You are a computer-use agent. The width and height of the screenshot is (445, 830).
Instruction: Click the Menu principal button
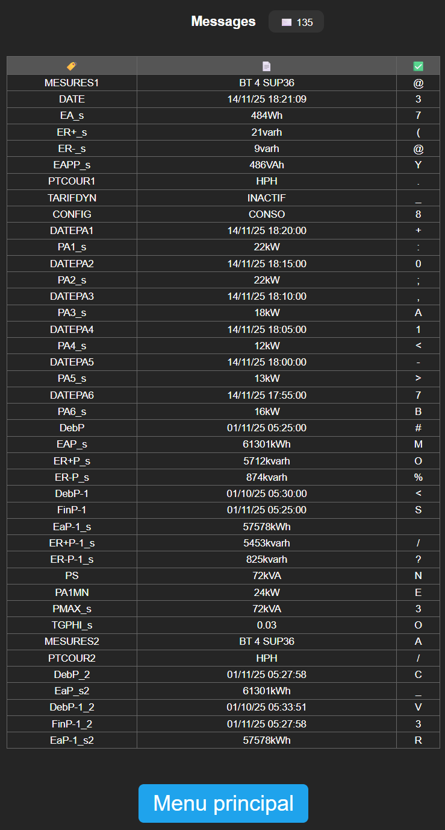pos(223,803)
